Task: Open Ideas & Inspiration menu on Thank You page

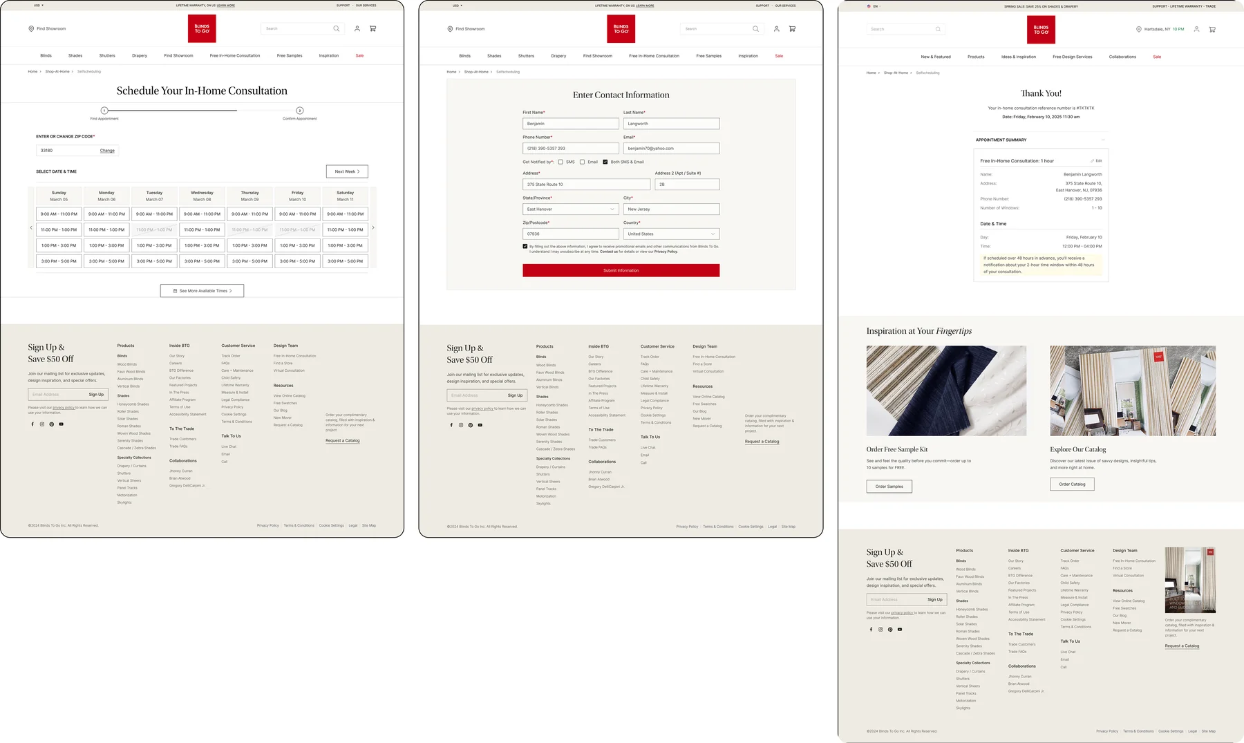Action: 1019,57
